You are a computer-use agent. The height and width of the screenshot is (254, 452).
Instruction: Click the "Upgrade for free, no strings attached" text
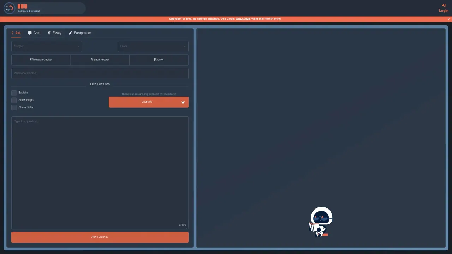coord(194,19)
